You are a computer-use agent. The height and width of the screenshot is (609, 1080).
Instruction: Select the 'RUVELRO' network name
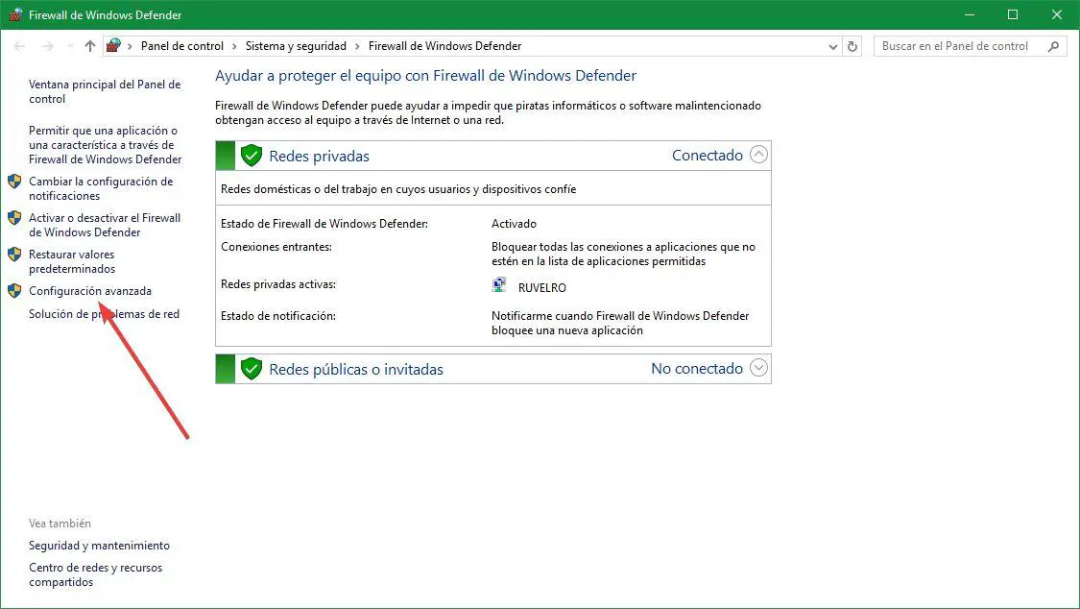coord(542,288)
